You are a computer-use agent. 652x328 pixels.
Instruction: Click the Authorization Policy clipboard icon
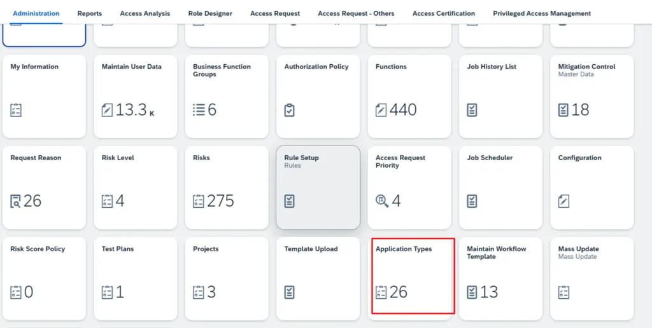pyautogui.click(x=290, y=110)
